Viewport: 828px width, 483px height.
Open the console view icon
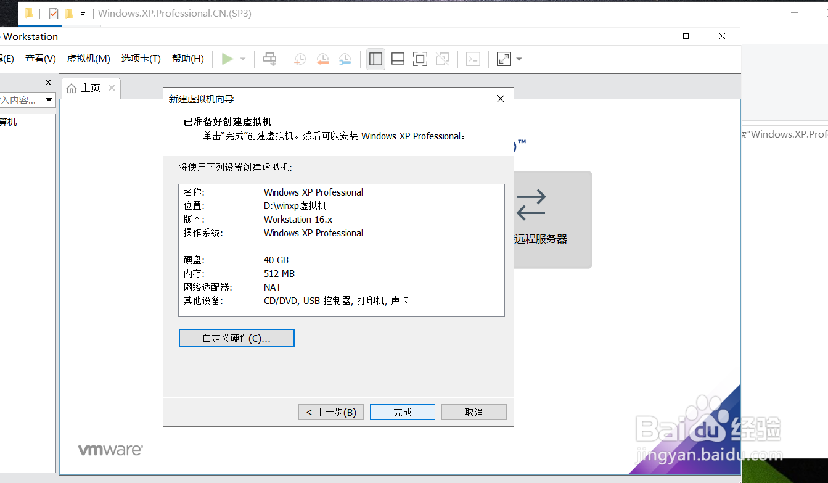pyautogui.click(x=473, y=59)
